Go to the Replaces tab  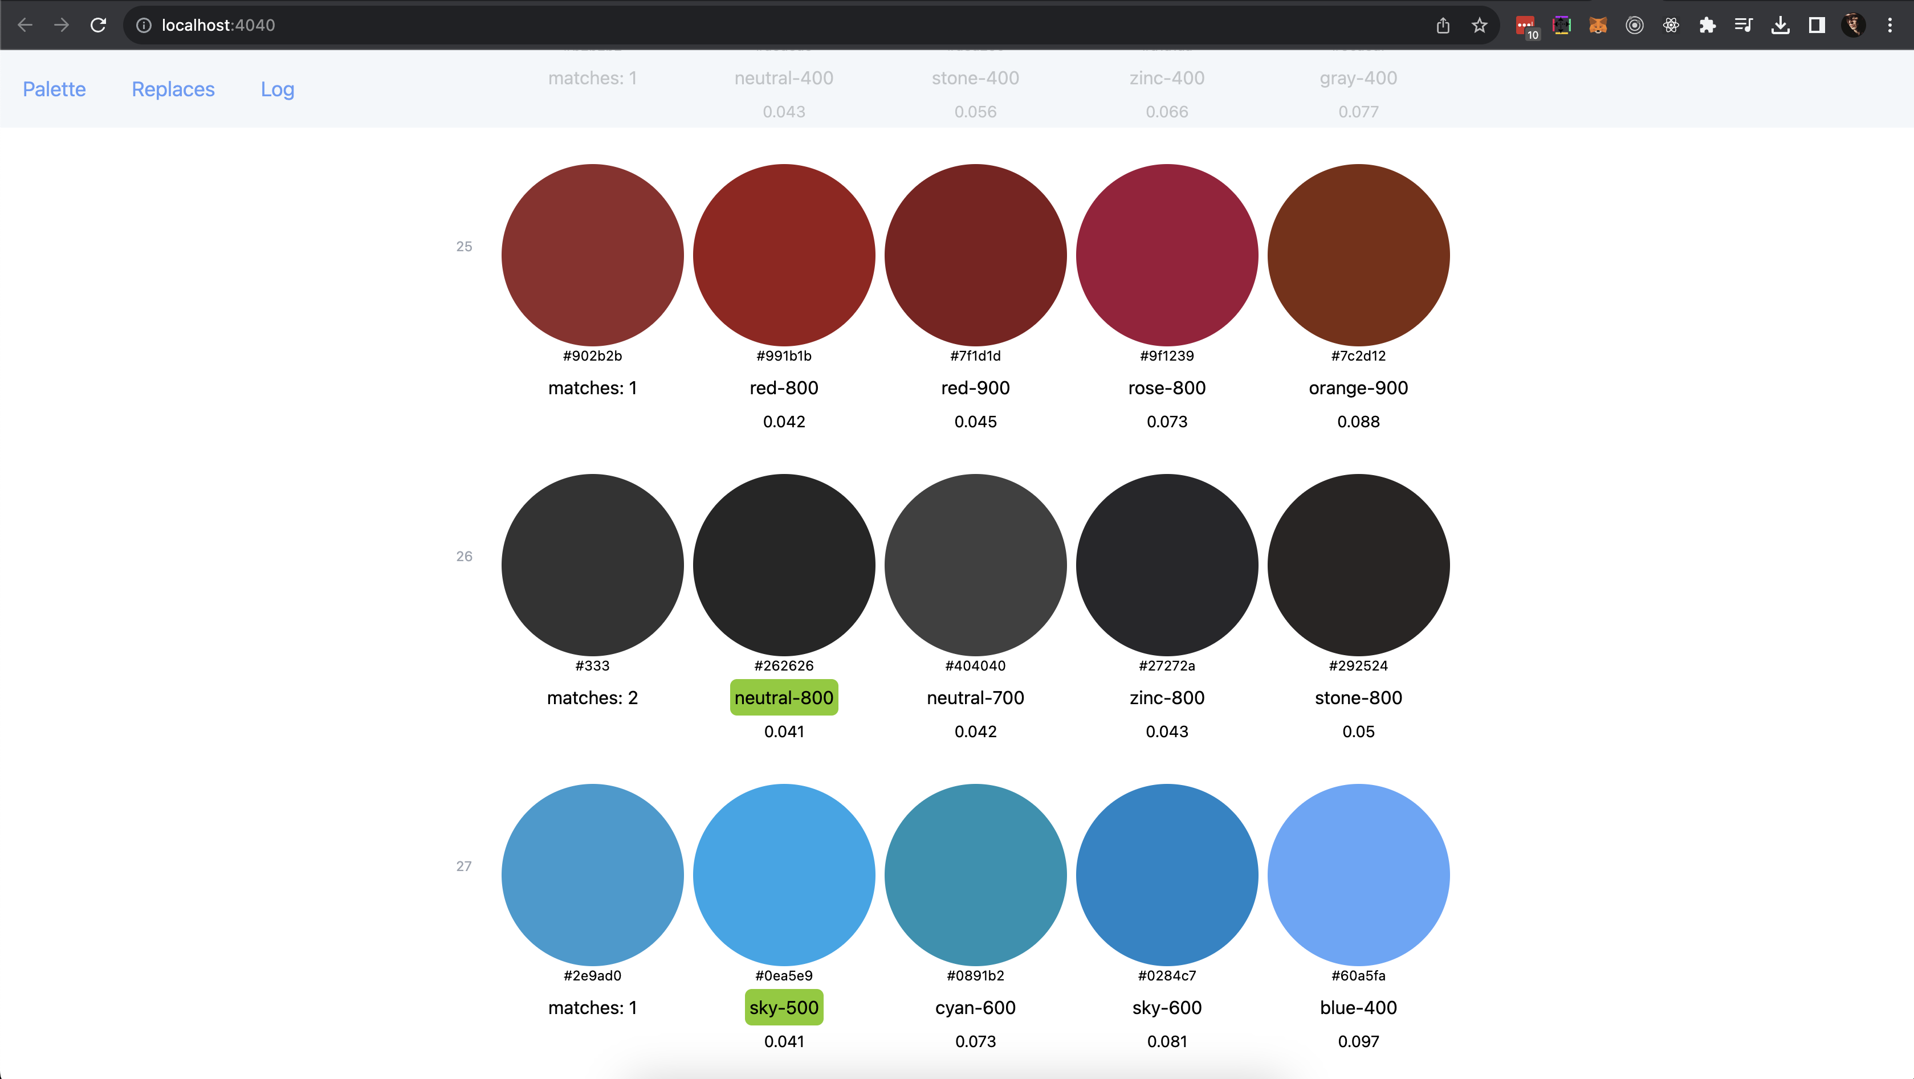[173, 89]
